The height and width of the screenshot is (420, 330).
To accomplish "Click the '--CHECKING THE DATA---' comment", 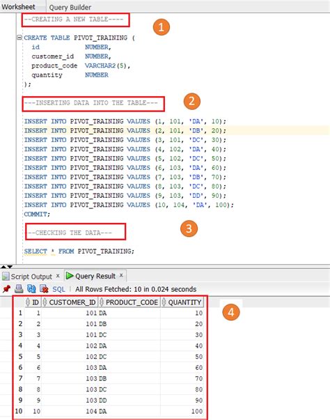I will [x=70, y=233].
